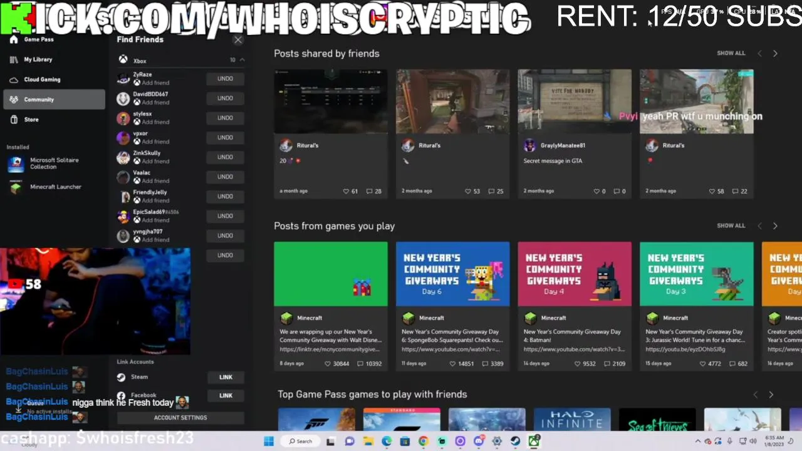The width and height of the screenshot is (802, 451).
Task: Open Vaalac profile avatar
Action: [123, 177]
